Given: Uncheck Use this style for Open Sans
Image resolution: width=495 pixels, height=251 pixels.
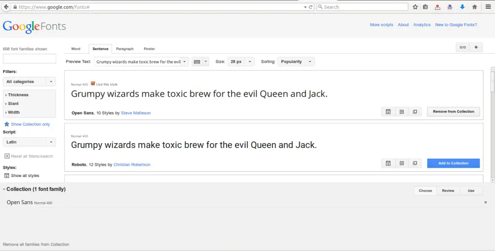Looking at the screenshot, I should pyautogui.click(x=93, y=83).
